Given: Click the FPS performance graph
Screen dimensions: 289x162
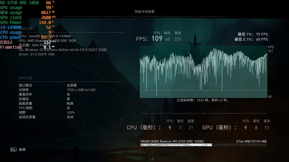Looking at the screenshot, I should (x=203, y=72).
